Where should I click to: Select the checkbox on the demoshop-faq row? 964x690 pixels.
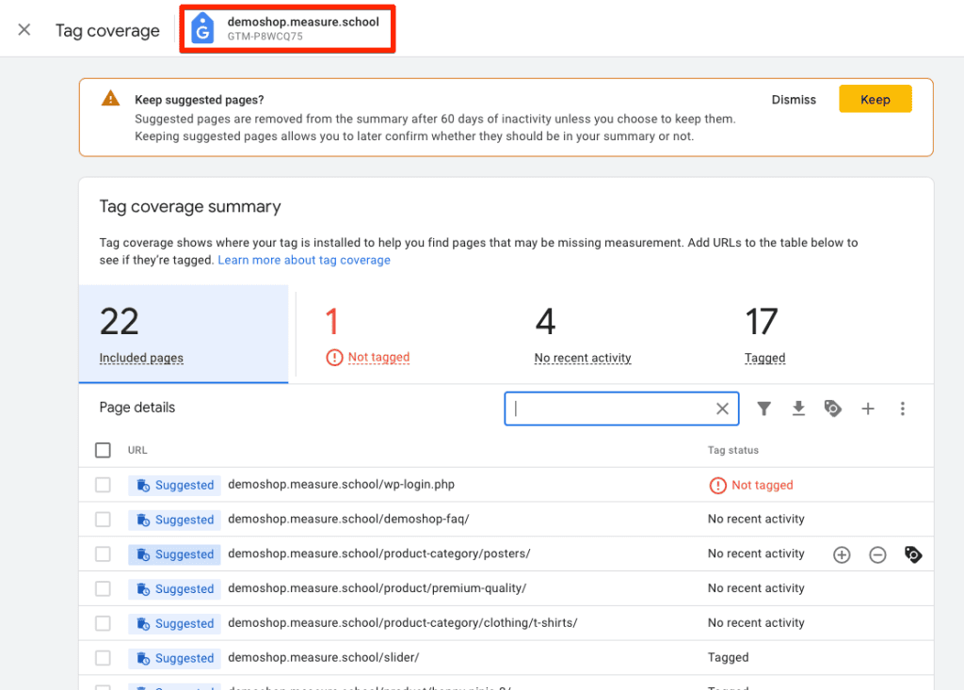pyautogui.click(x=103, y=520)
